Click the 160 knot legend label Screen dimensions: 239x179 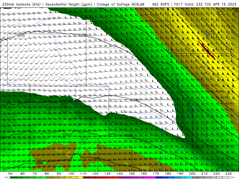pyautogui.click(x=144, y=174)
